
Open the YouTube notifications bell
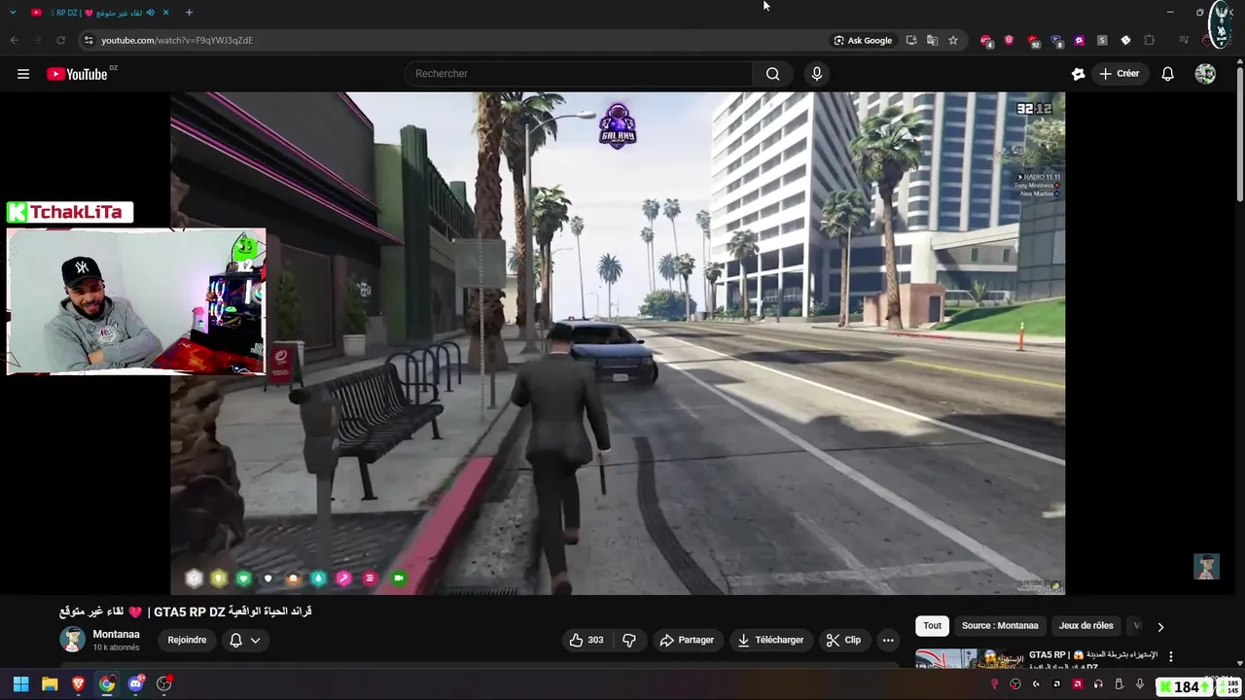[1167, 74]
